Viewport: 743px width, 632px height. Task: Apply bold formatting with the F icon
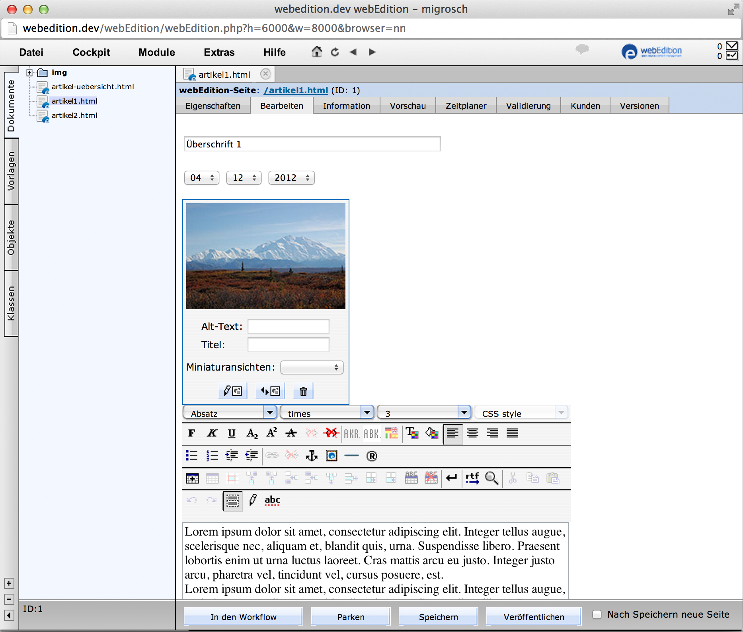[191, 433]
